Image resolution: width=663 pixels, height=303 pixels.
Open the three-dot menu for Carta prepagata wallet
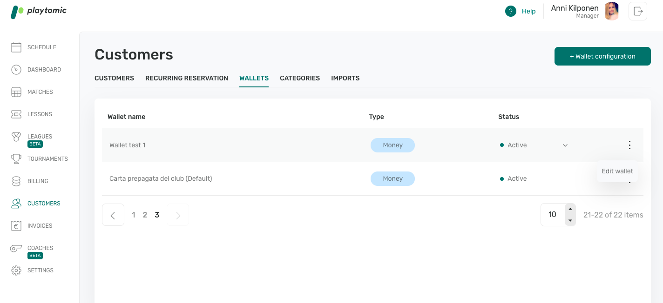point(629,178)
